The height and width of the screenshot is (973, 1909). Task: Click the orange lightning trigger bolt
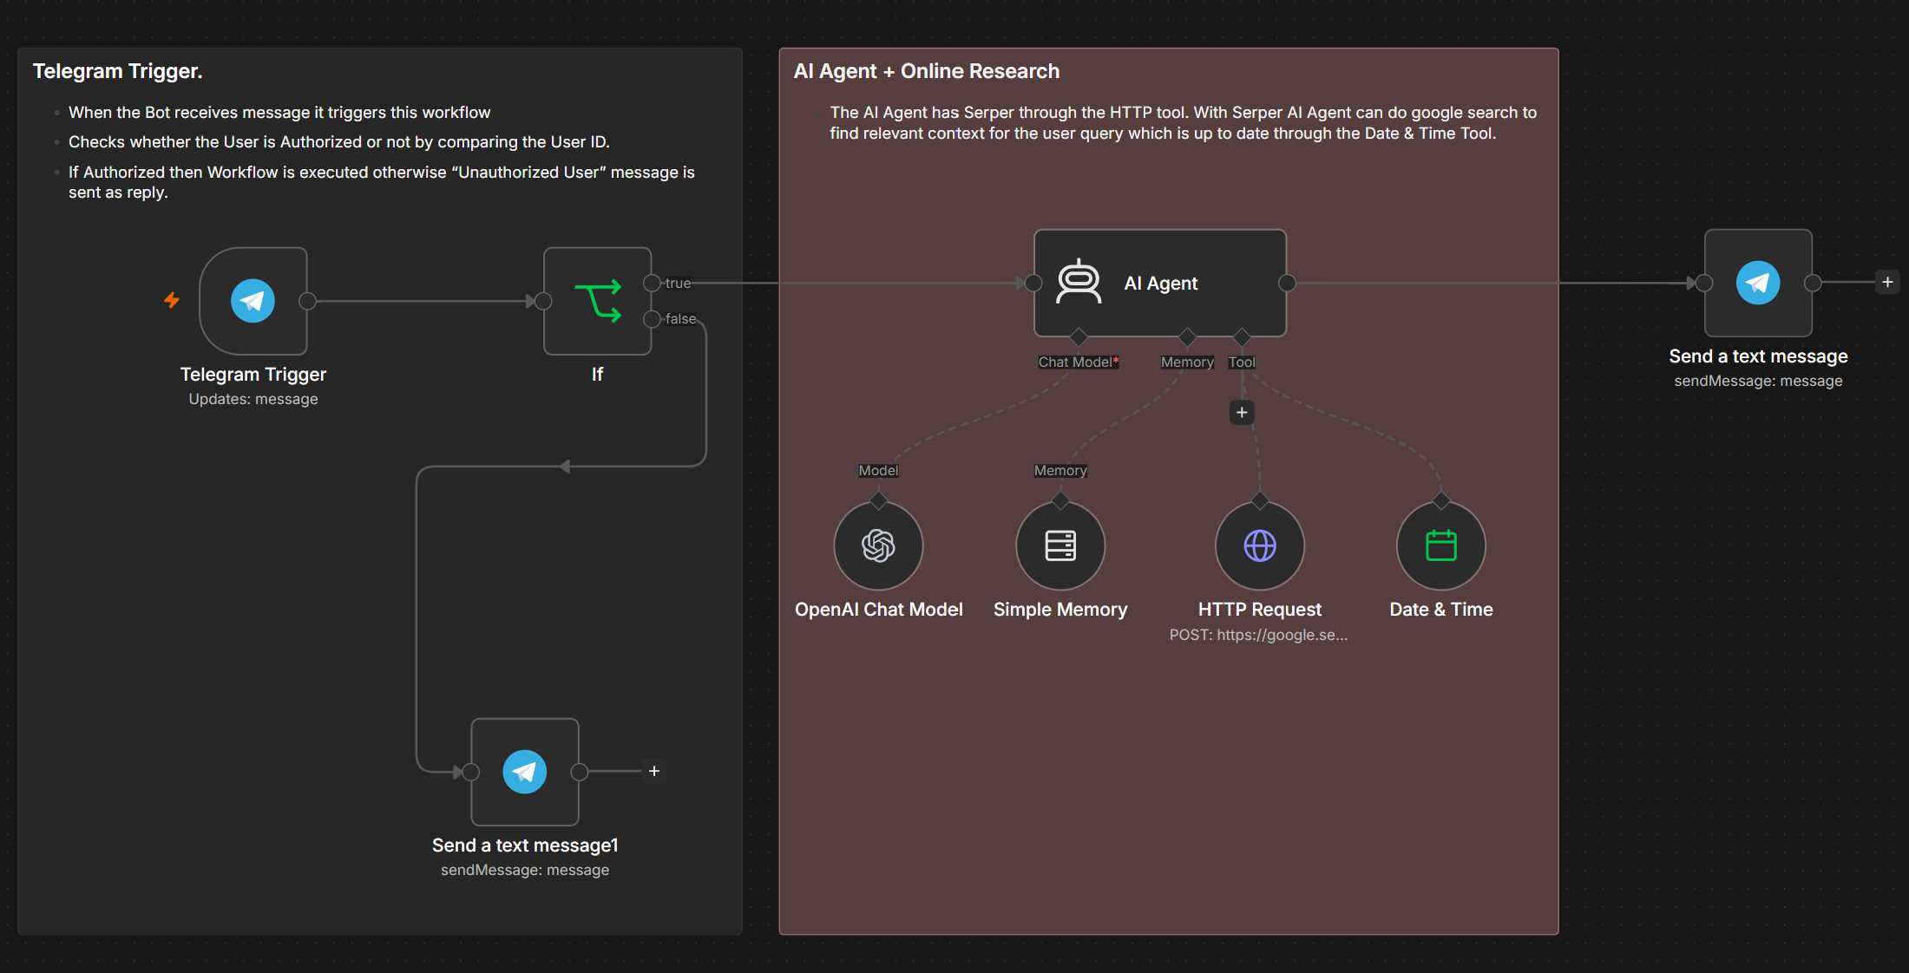click(x=172, y=300)
